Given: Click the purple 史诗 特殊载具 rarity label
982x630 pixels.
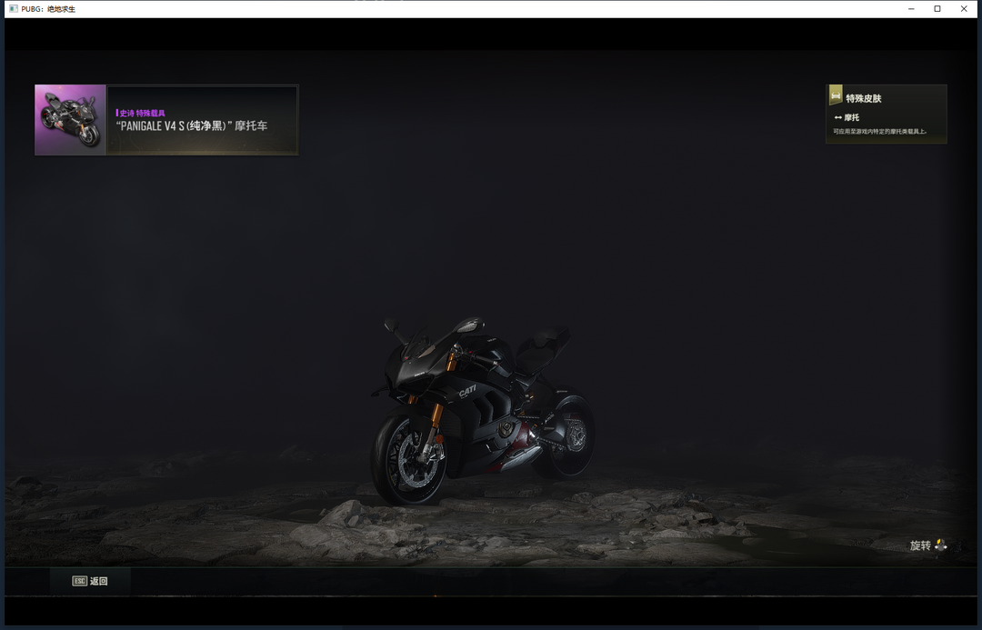Looking at the screenshot, I should (x=141, y=113).
